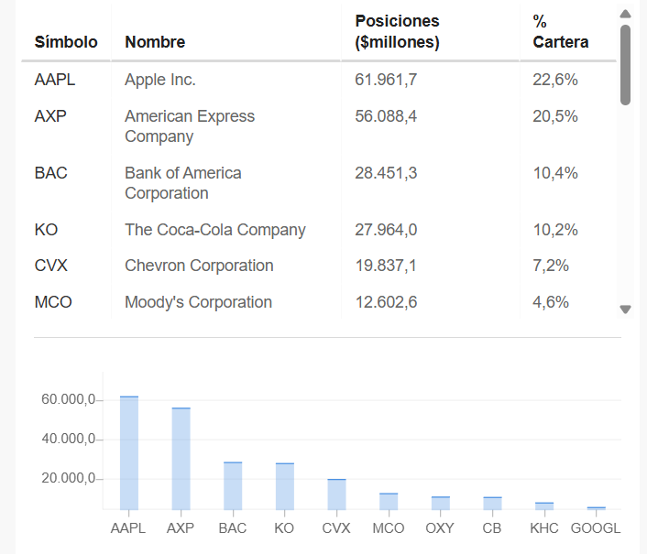Select the BAC bar in the chart

click(x=233, y=485)
